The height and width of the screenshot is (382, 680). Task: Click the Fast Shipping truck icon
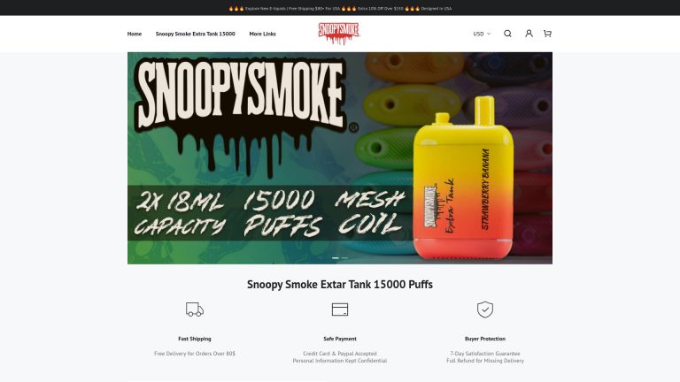point(195,309)
